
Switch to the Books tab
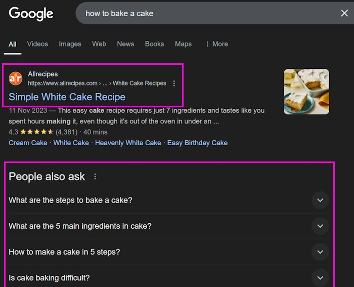[x=154, y=44]
